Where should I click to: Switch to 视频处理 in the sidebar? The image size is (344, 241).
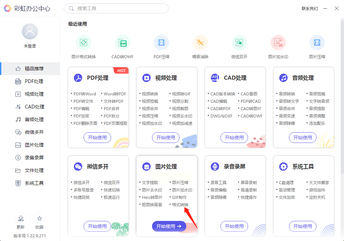[30, 94]
